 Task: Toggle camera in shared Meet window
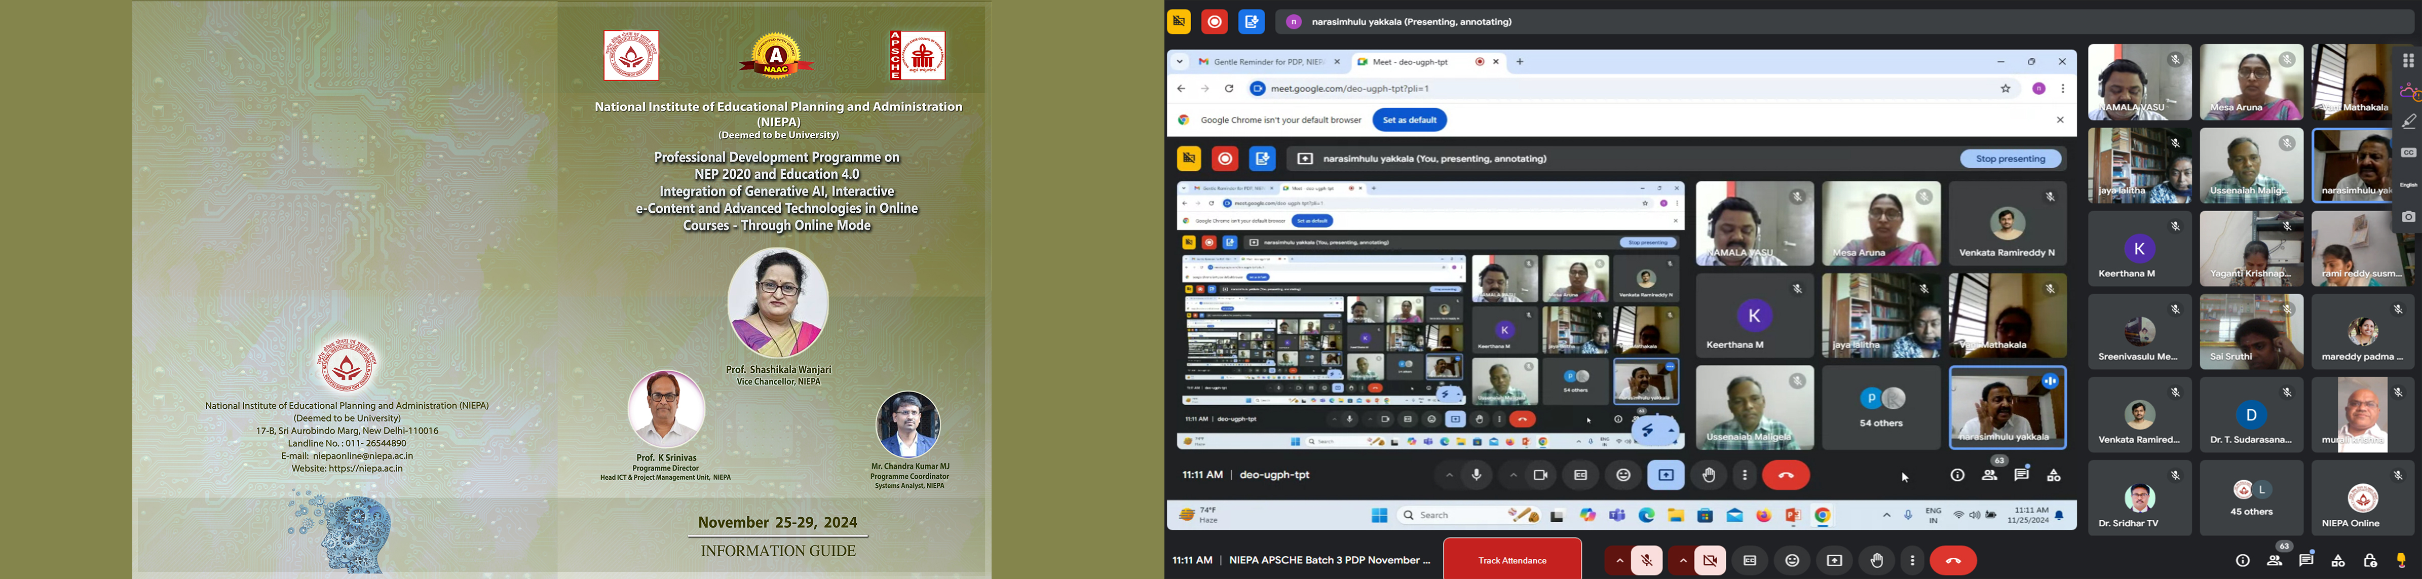pyautogui.click(x=1540, y=476)
